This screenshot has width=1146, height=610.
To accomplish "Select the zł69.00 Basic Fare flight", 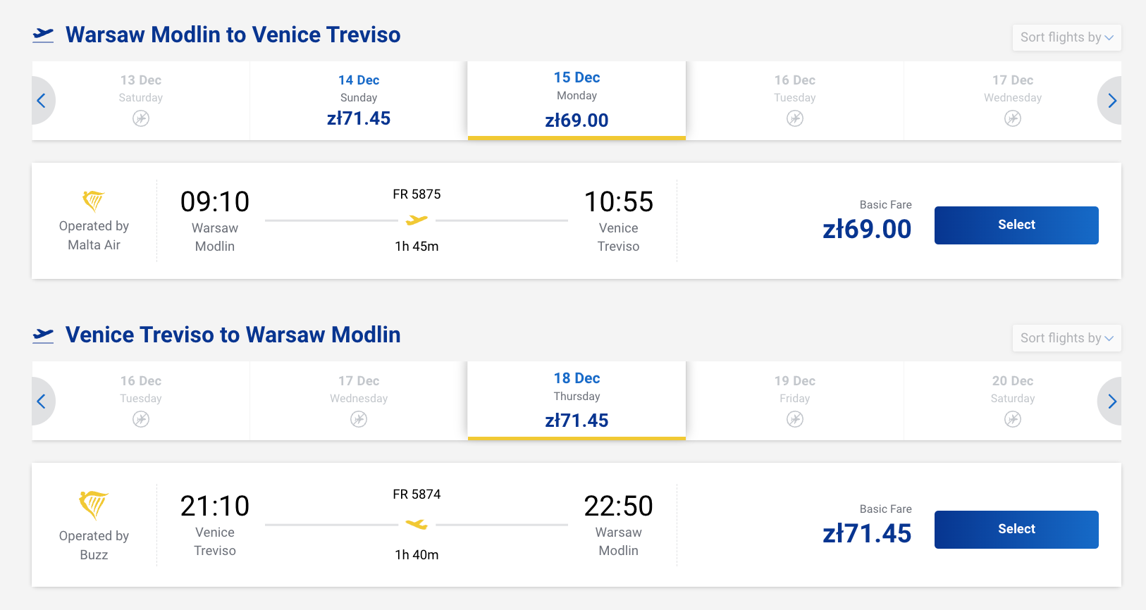I will [x=1016, y=225].
